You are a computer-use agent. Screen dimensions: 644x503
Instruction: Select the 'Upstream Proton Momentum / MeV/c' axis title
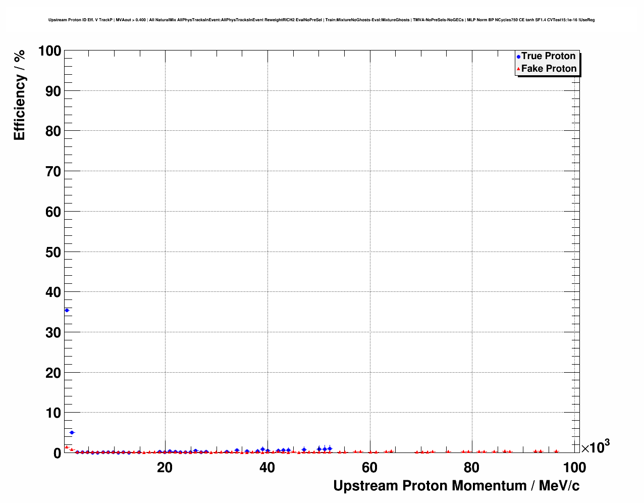coord(456,486)
